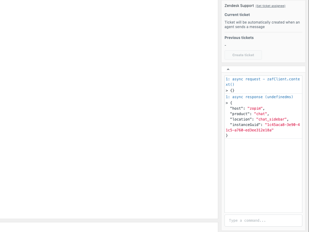309x232 pixels.
Task: Click the dash under Previous tickets
Action: pos(225,45)
